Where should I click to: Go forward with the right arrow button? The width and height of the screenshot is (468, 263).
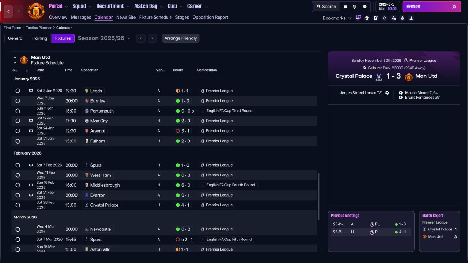(x=19, y=11)
